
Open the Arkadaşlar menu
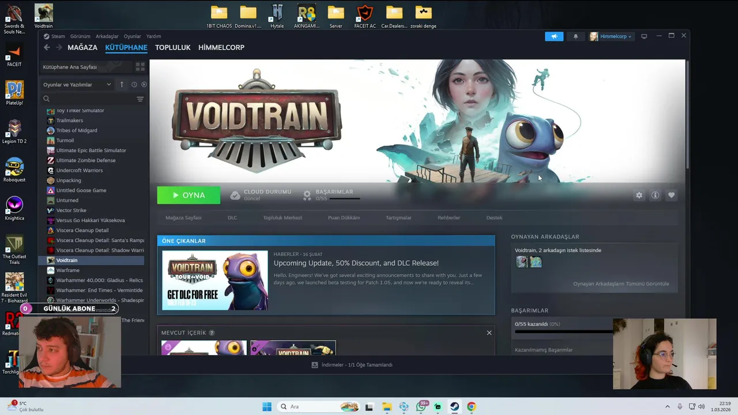(x=107, y=36)
